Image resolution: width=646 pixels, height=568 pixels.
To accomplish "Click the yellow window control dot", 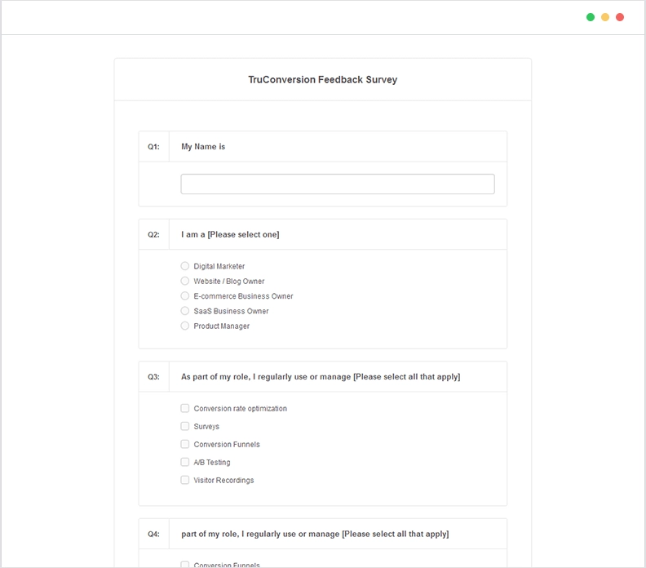I will point(605,17).
